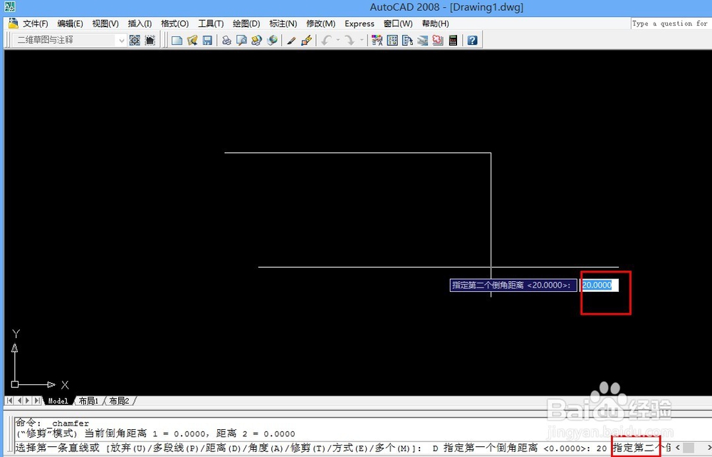The height and width of the screenshot is (457, 712).
Task: Create a new drawing with New icon
Action: (177, 41)
